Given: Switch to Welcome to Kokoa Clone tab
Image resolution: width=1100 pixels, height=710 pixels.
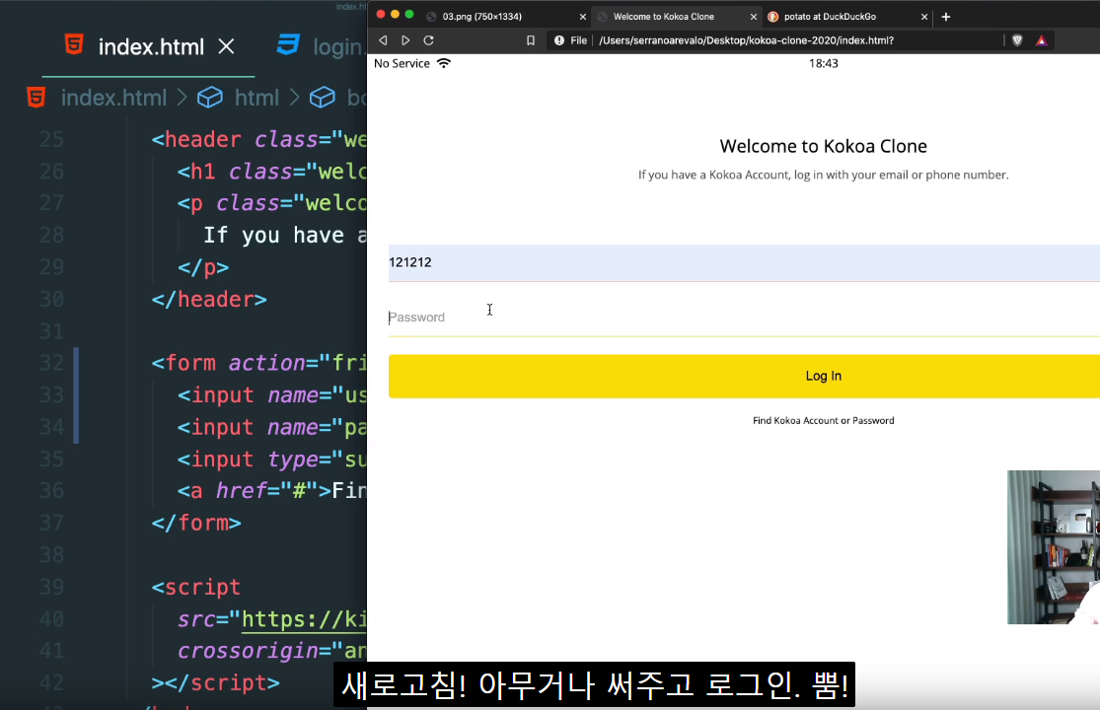Looking at the screenshot, I should click(x=676, y=17).
